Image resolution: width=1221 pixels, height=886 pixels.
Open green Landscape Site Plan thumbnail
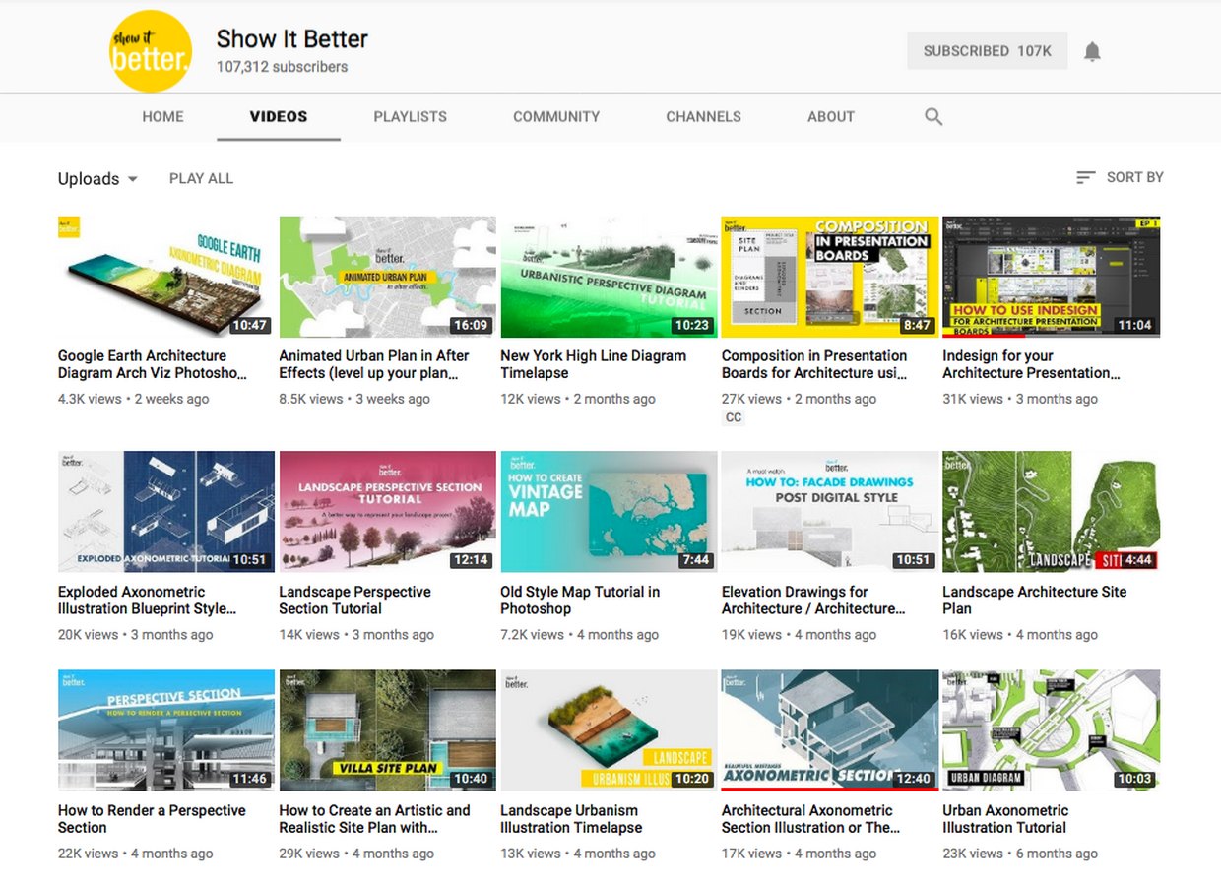click(x=1051, y=512)
